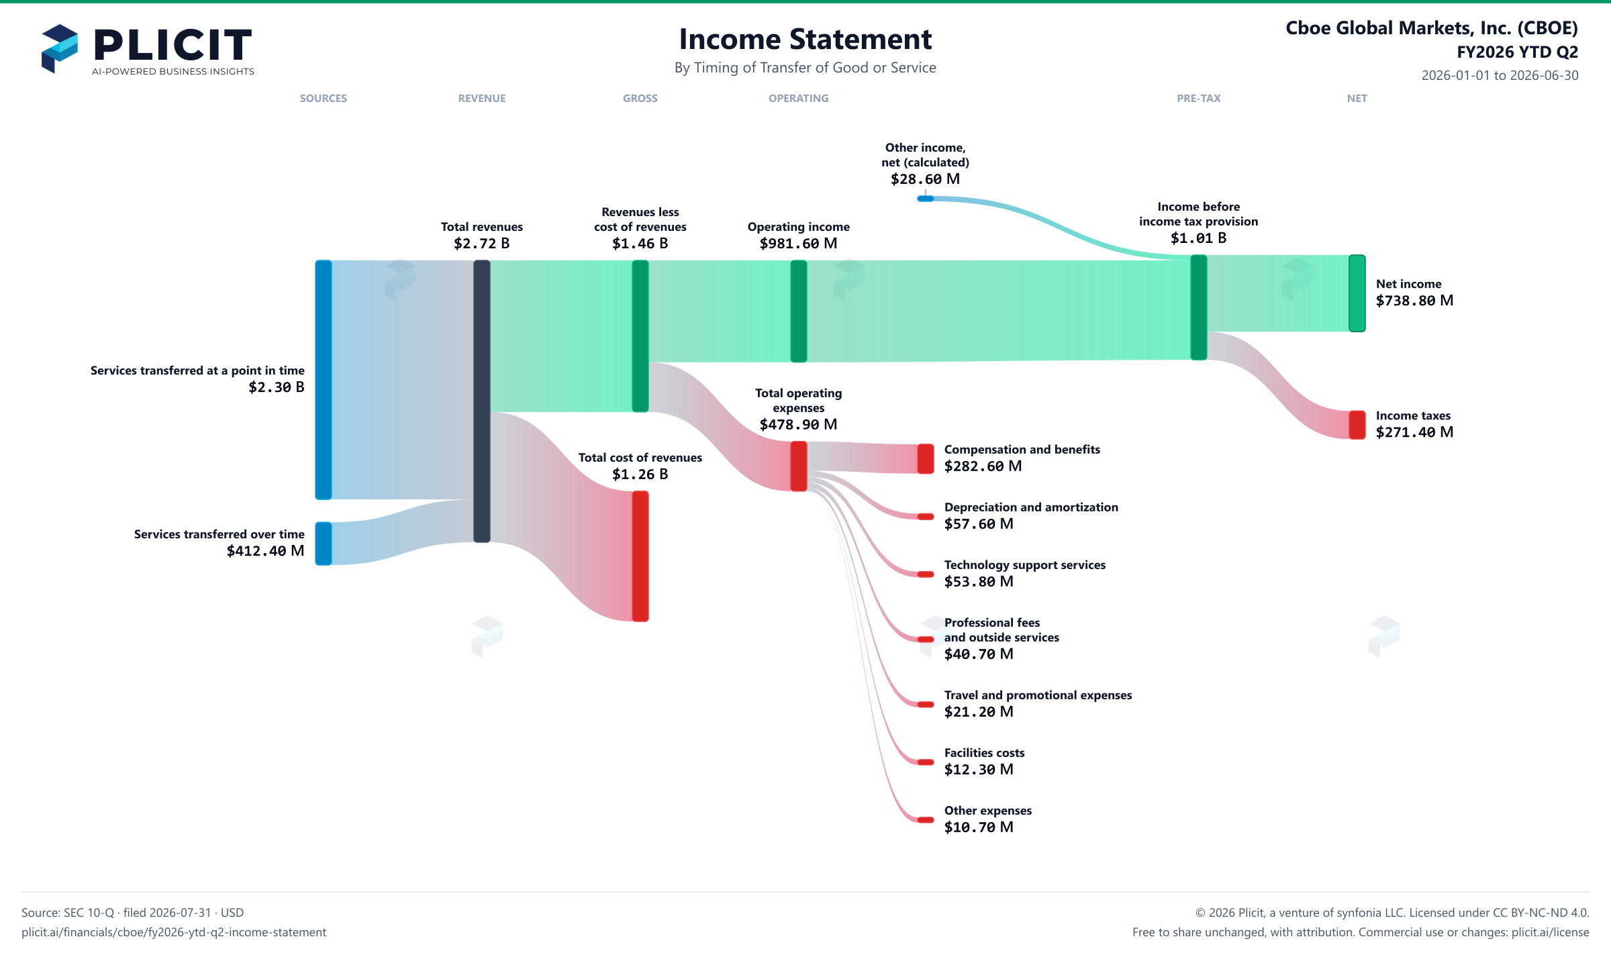Viewport: 1611px width, 953px height.
Task: Click the Compensation and benefits red node
Action: [x=926, y=459]
